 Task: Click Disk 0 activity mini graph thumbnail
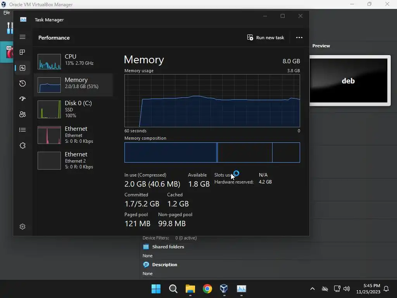[x=49, y=109]
